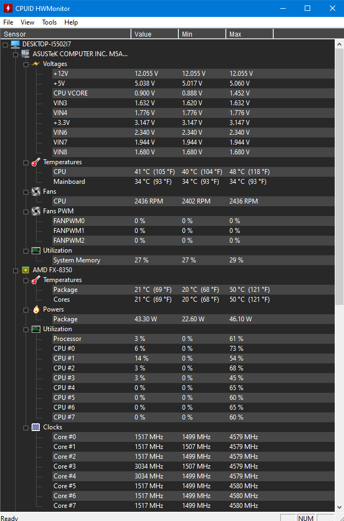Screen dimensions: 344x521
Task: Click the thermometer icon beside motherboard Temperatures
Action: click(35, 162)
